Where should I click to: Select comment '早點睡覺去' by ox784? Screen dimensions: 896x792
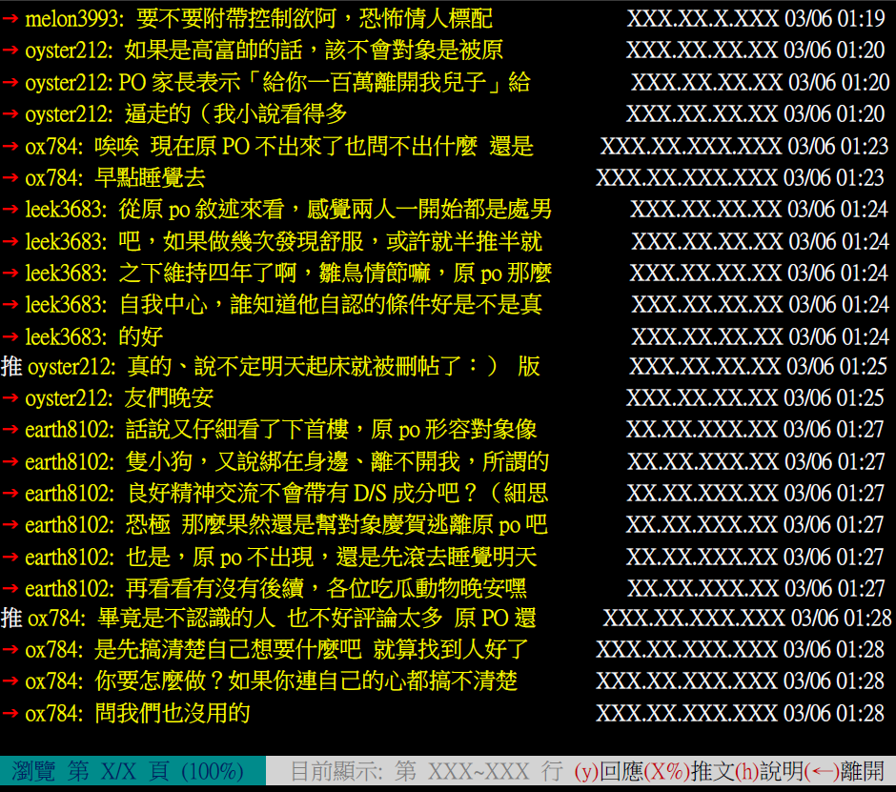click(x=150, y=177)
